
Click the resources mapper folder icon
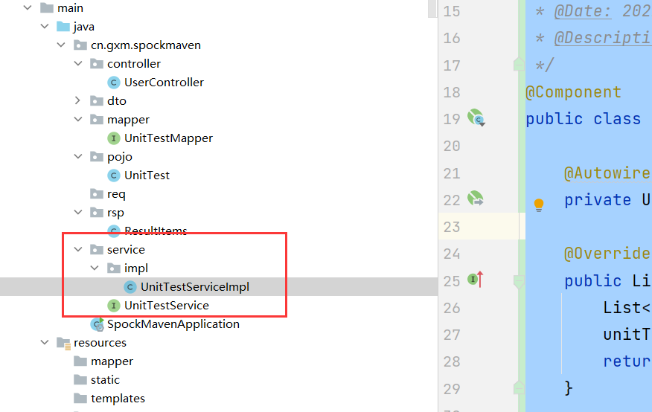tap(80, 361)
